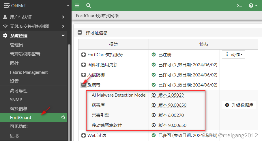
Task: Click the sidebar vertical scrollbar
Action: coord(69,93)
